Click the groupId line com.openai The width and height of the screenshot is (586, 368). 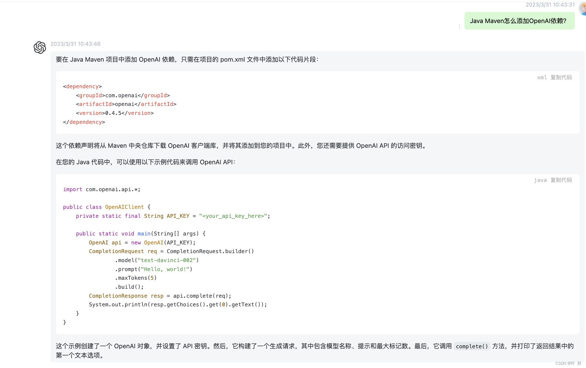123,95
